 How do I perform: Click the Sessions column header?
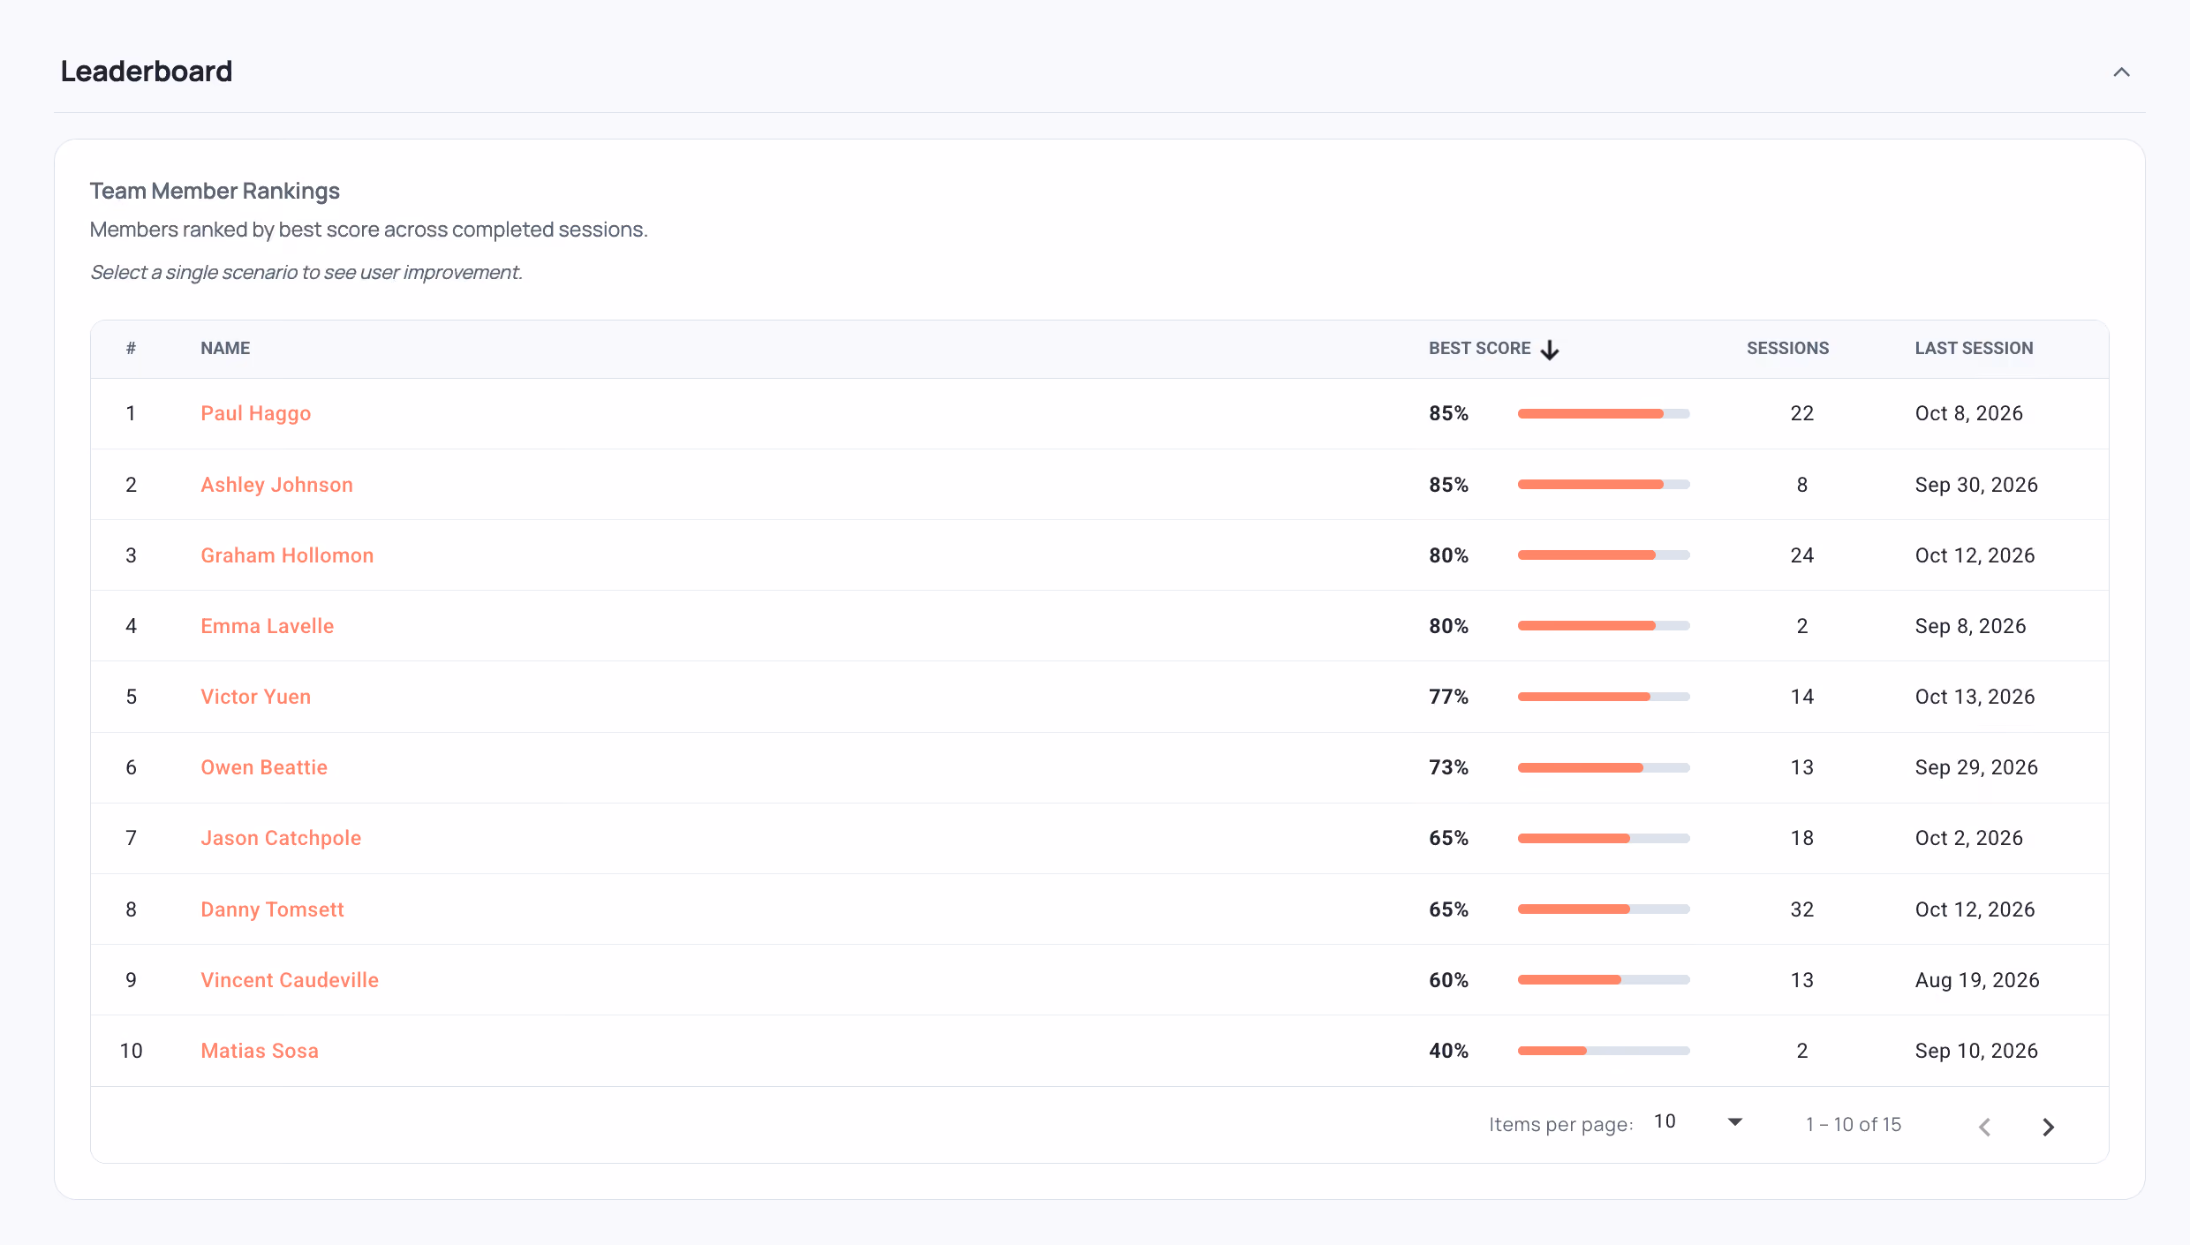(1787, 349)
